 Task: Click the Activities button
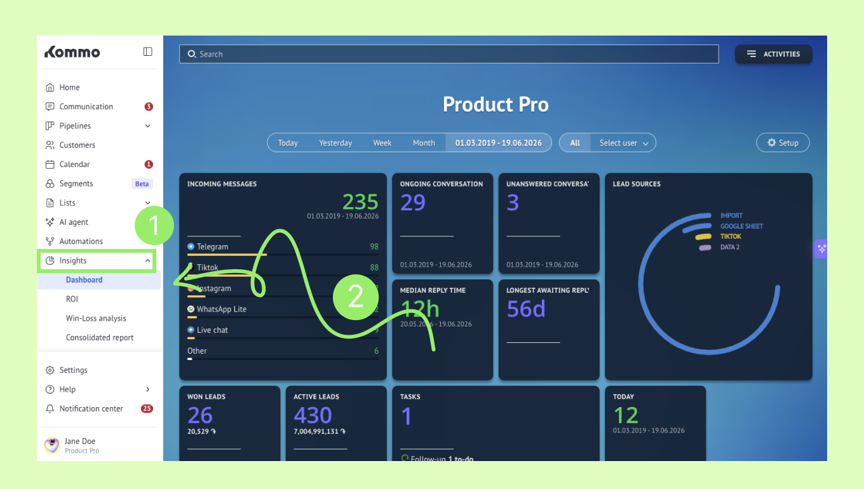click(x=773, y=54)
